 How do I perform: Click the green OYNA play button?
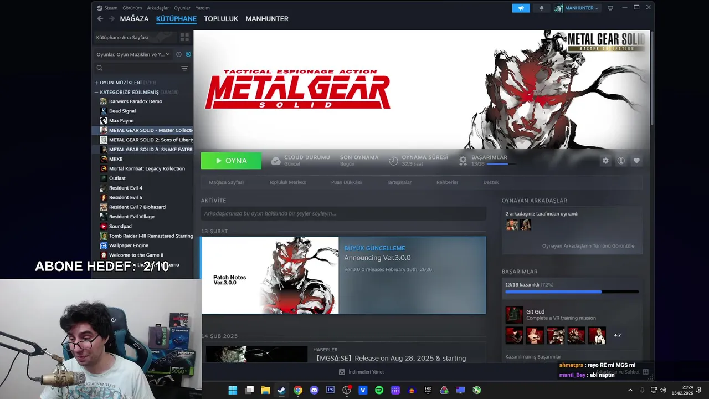click(x=231, y=161)
